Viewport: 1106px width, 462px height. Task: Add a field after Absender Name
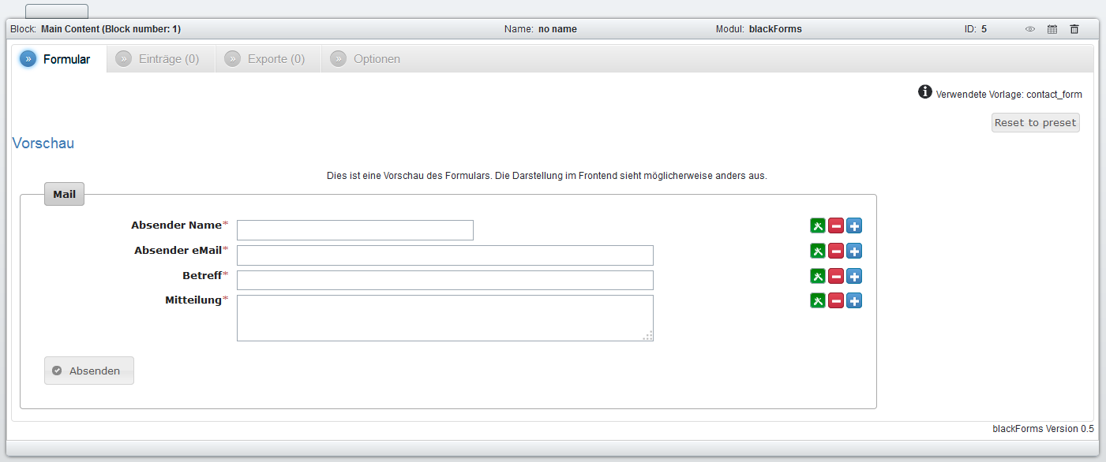click(854, 226)
